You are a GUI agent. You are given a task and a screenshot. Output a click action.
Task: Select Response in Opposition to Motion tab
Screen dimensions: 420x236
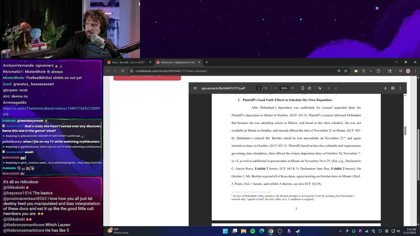pyautogui.click(x=178, y=62)
